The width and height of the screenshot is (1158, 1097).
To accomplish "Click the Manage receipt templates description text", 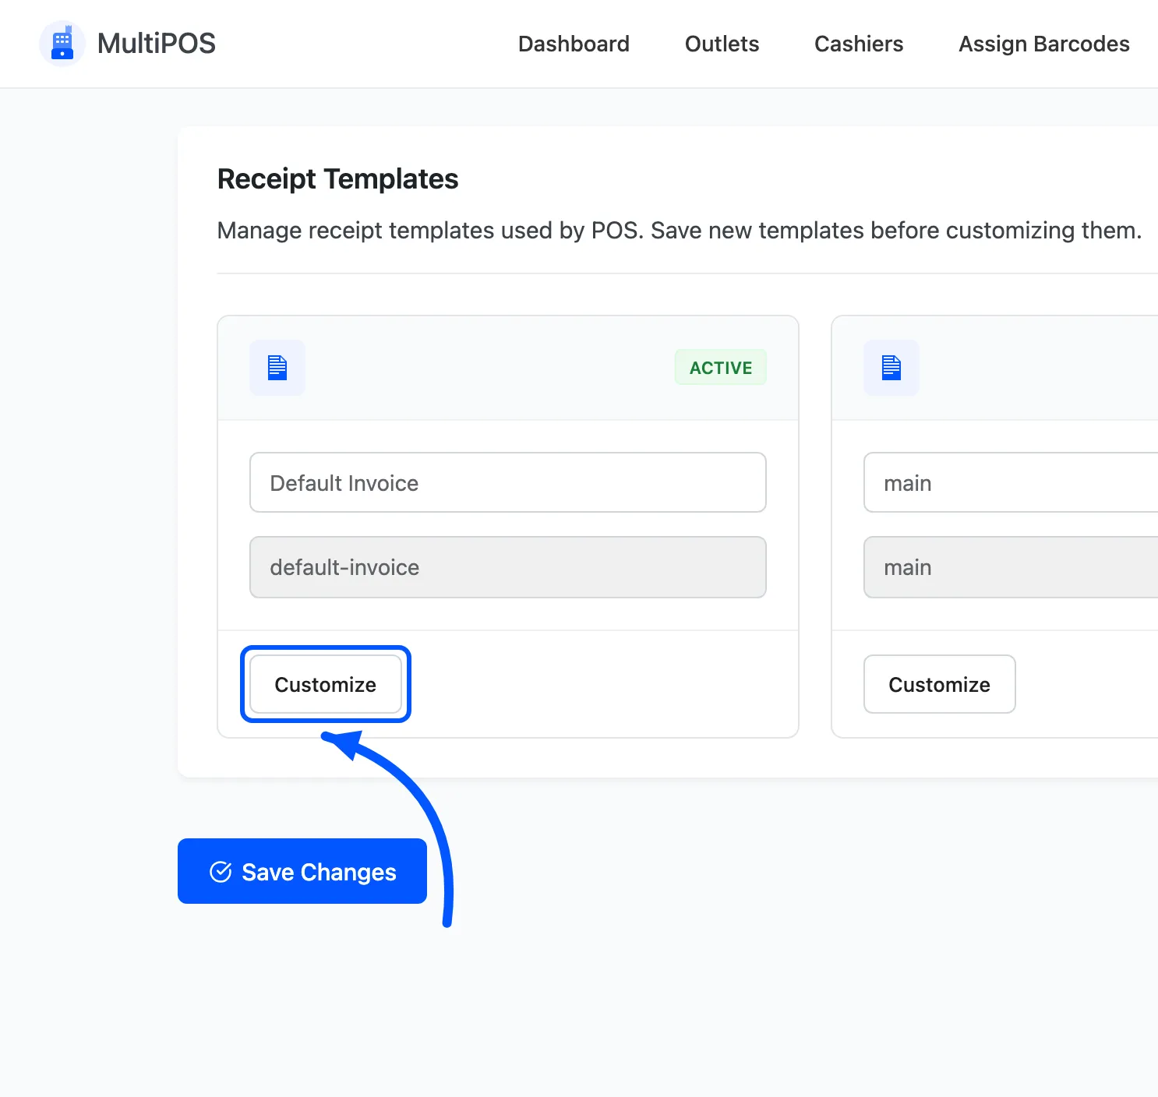I will pos(680,231).
